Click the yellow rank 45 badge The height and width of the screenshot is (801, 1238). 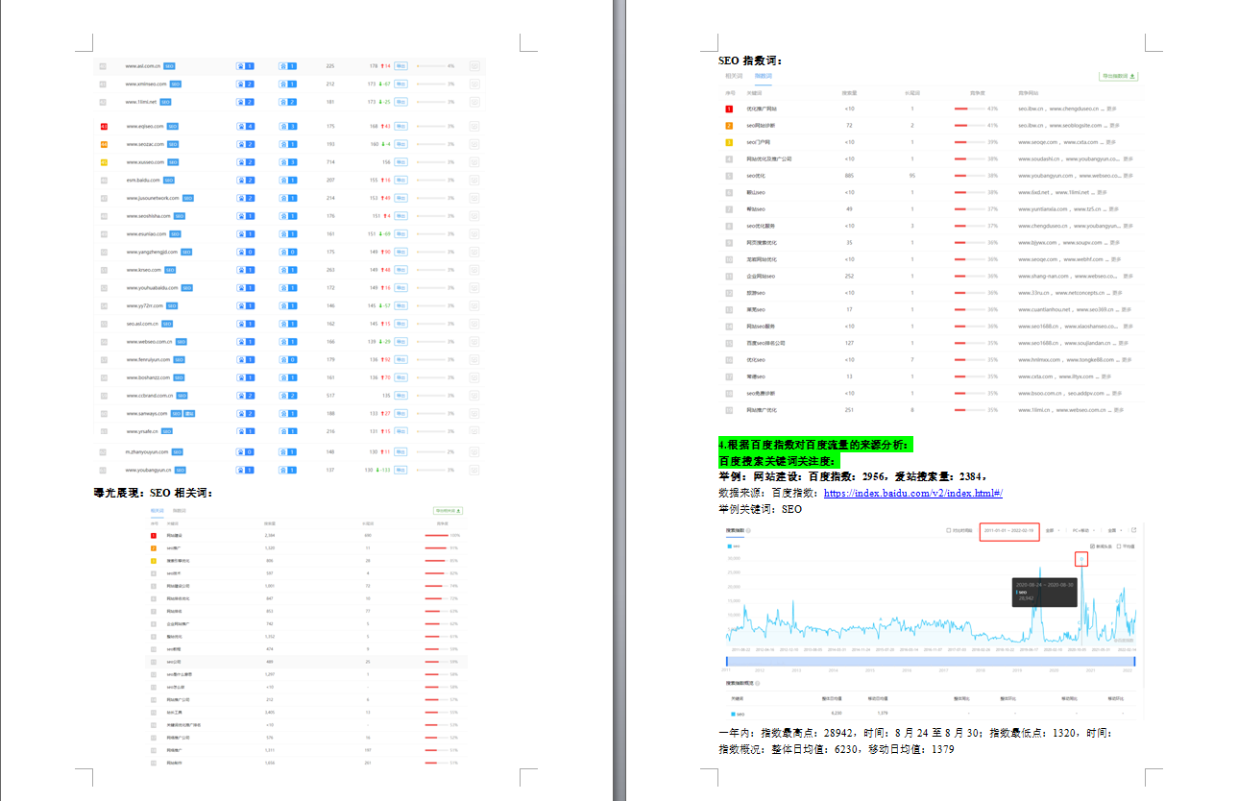click(x=104, y=162)
